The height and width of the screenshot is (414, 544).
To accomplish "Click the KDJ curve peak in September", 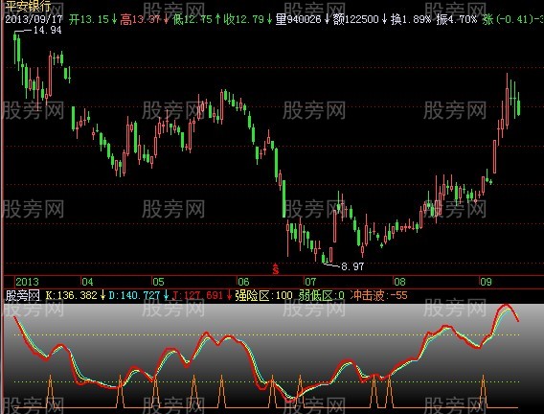I will point(506,306).
